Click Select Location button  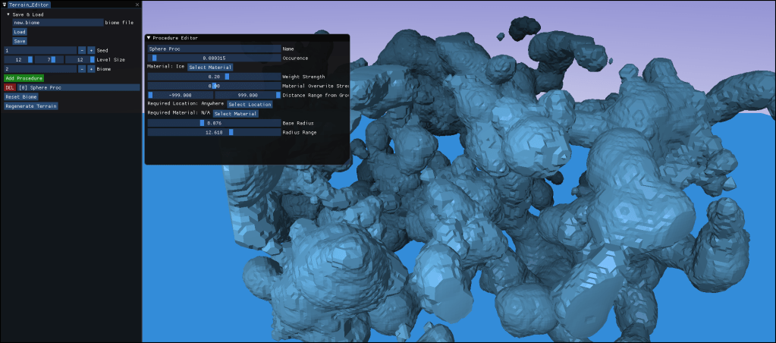tap(250, 104)
